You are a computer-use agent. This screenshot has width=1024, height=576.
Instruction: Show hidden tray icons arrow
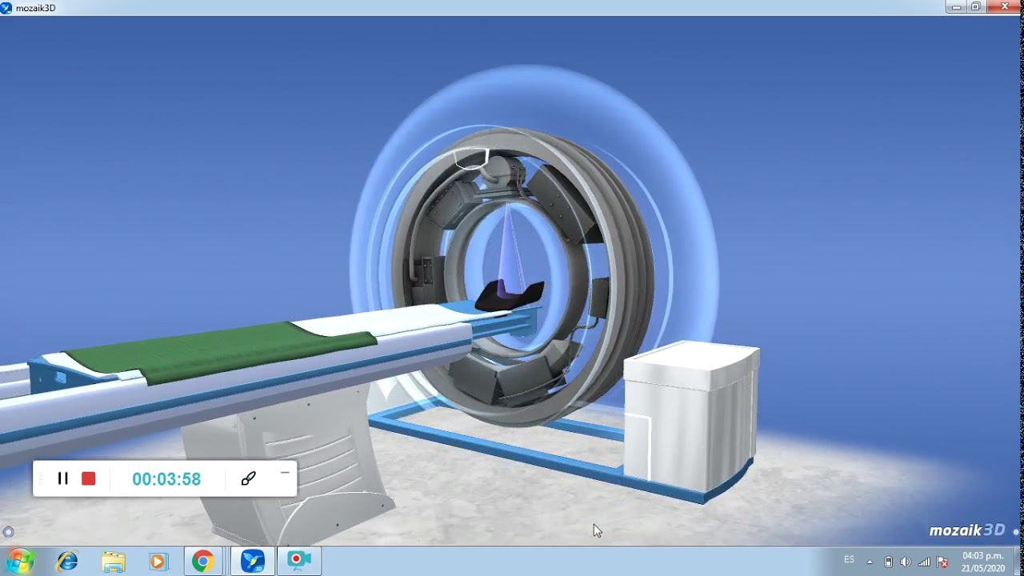tap(870, 562)
